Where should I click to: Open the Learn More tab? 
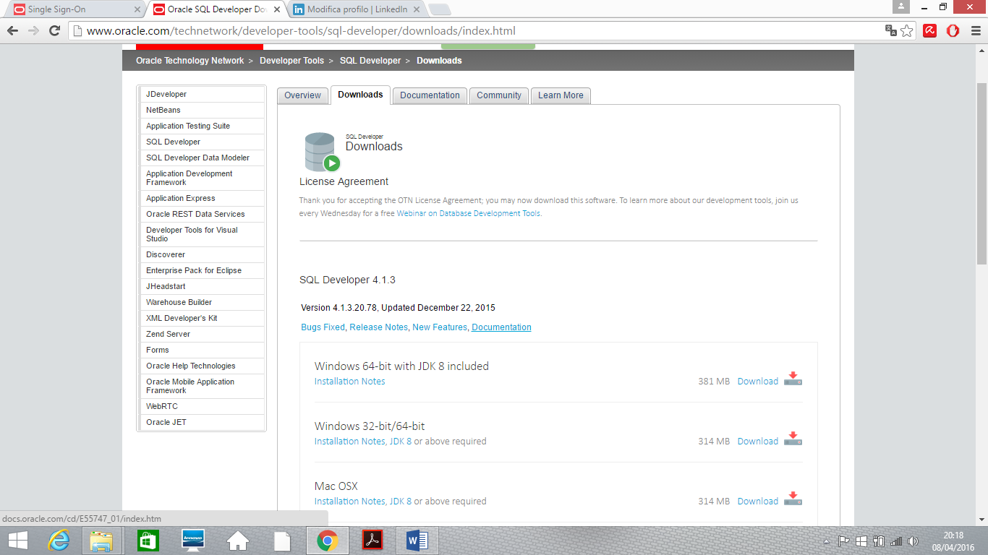point(561,95)
